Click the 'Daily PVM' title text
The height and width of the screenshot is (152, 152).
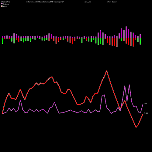(x=6, y=2)
